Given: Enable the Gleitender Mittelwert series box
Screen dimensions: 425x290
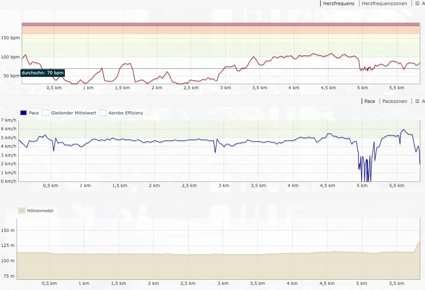Looking at the screenshot, I should coord(46,113).
